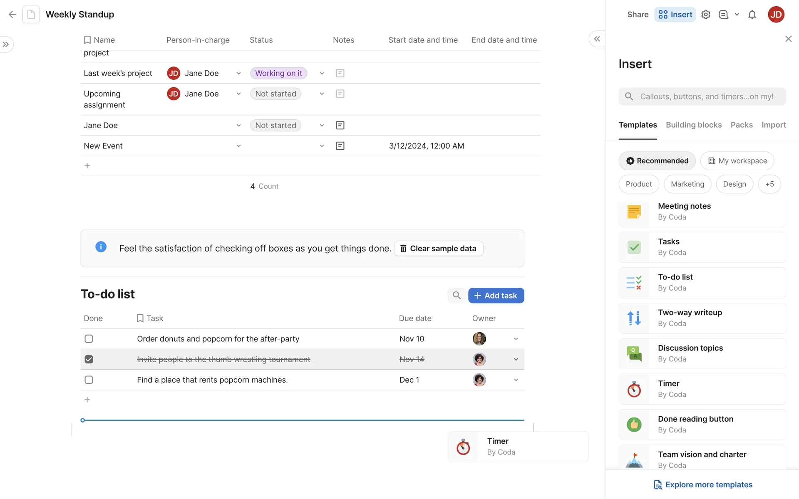
Task: Expand owner dropdown for Dec 1 task
Action: pos(516,380)
